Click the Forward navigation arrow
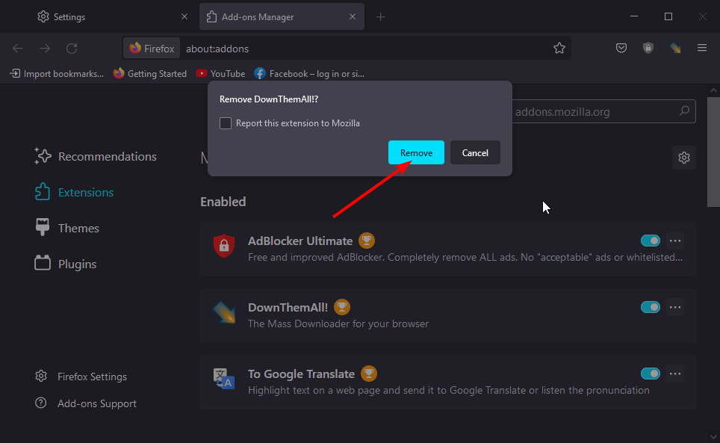The width and height of the screenshot is (720, 443). 45,49
